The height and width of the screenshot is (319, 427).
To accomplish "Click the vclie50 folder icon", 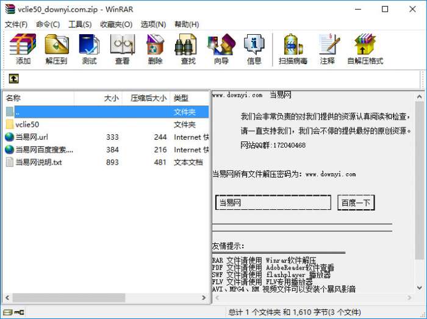I will 10,124.
